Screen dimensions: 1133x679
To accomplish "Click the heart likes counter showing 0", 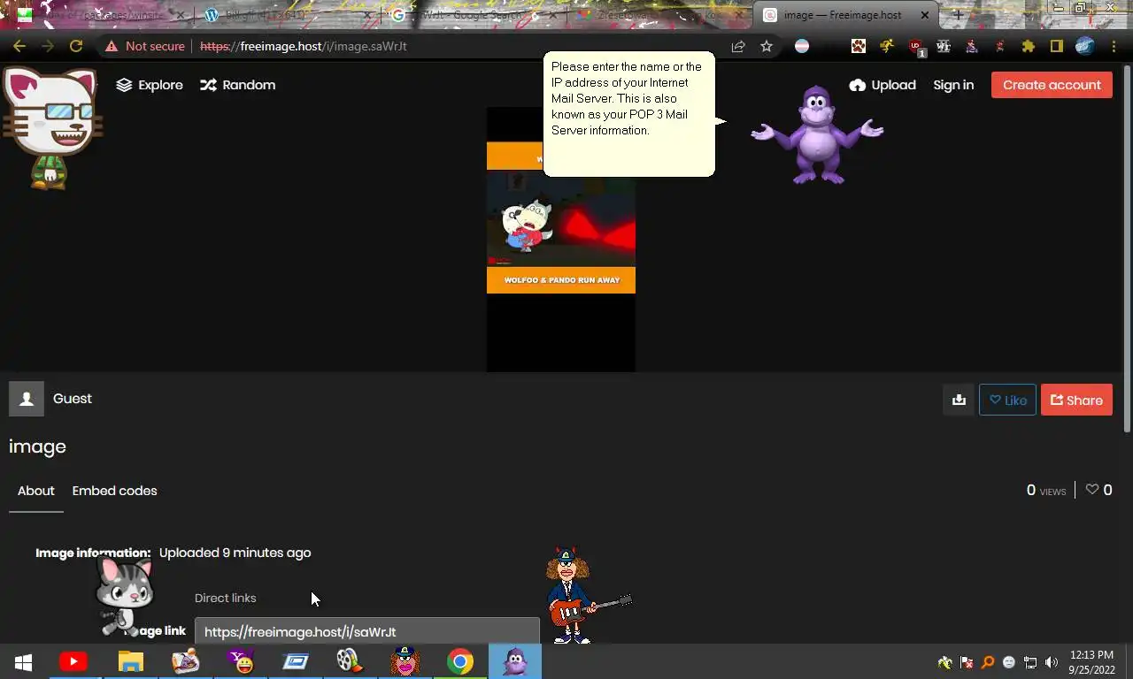I will [x=1099, y=490].
